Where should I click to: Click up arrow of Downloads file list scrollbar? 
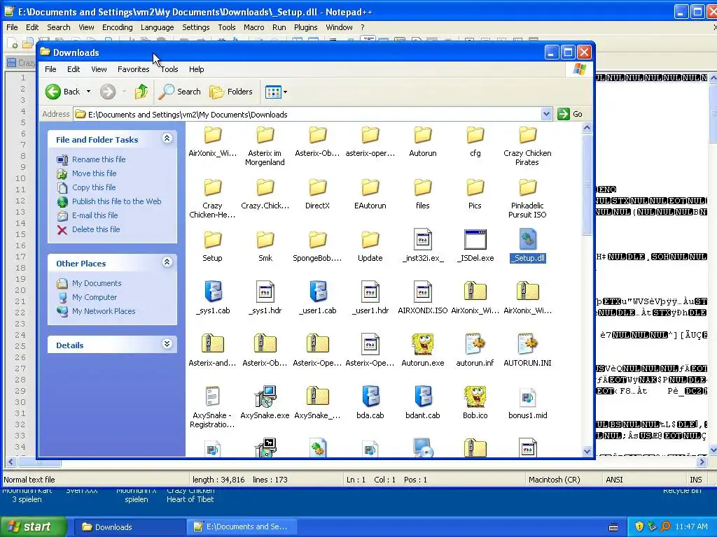[x=587, y=129]
